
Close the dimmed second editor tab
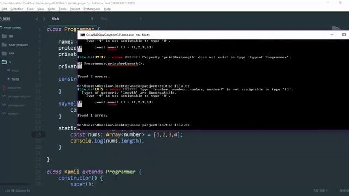141,19
